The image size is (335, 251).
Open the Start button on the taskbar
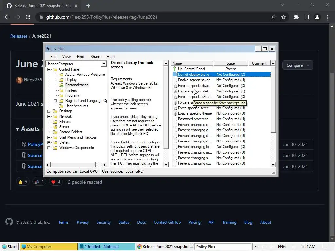coord(9,247)
